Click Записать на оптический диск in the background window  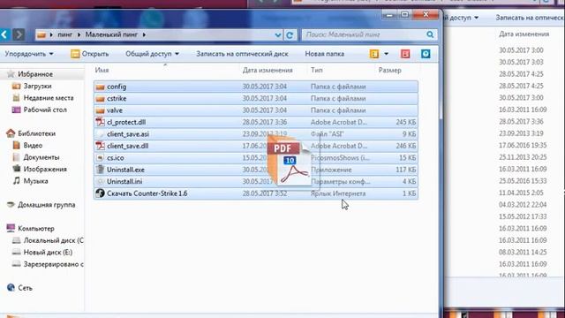click(x=530, y=18)
